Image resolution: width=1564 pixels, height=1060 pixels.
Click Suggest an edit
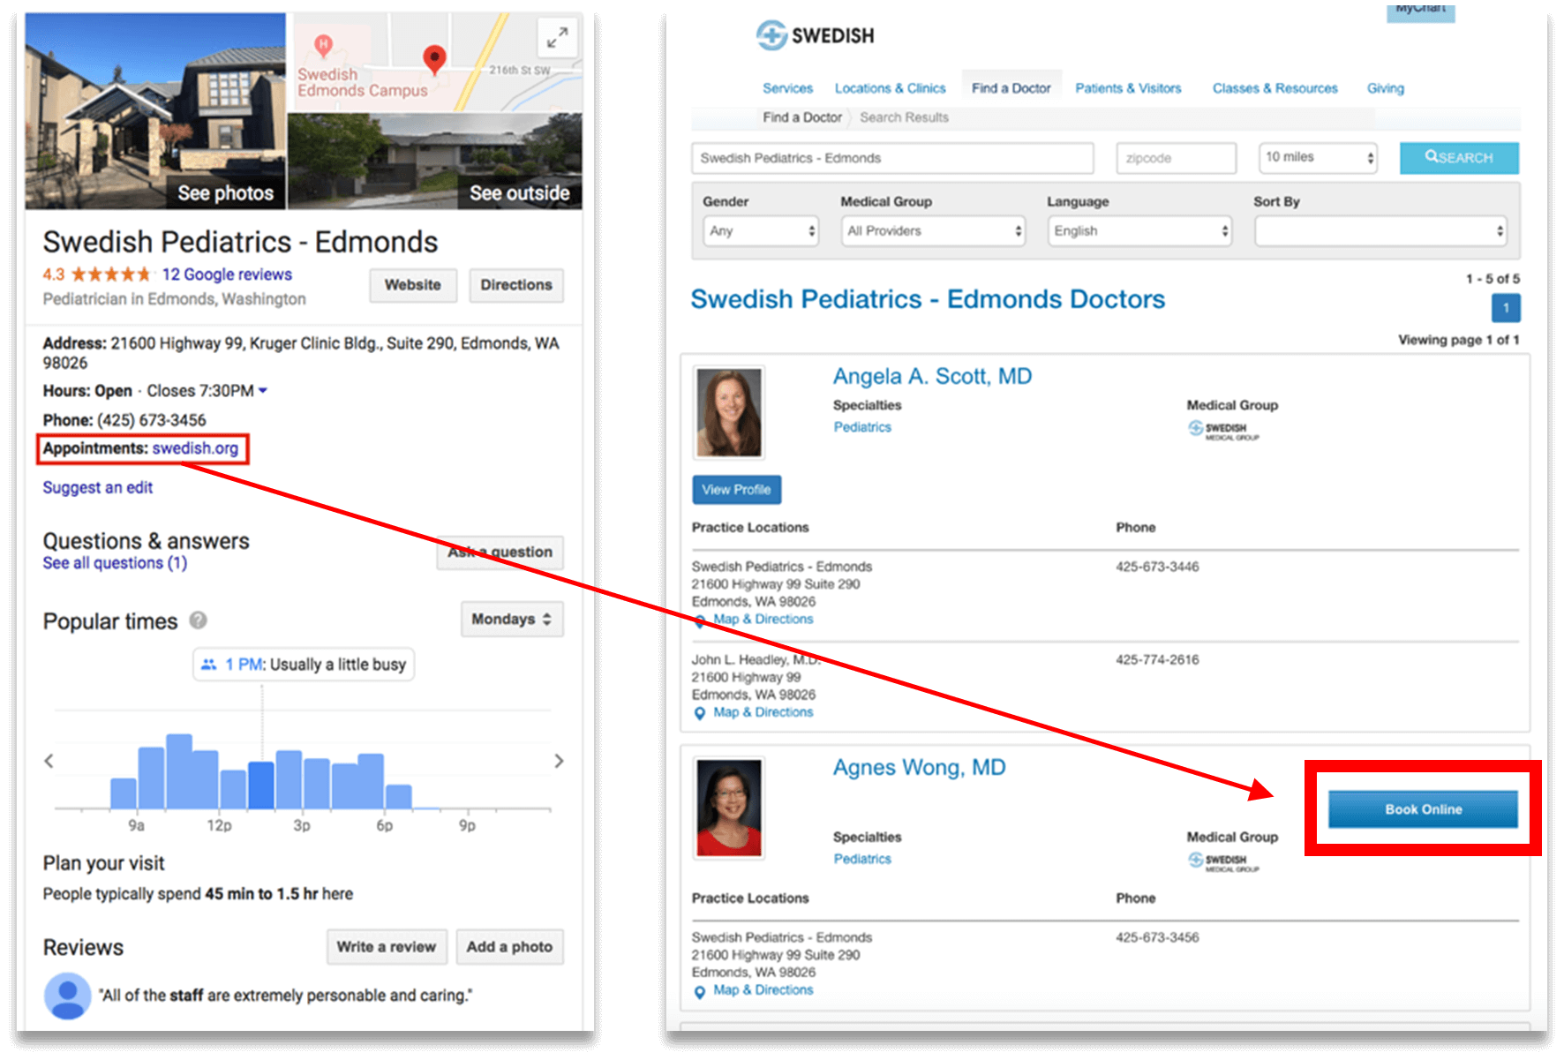click(x=98, y=487)
